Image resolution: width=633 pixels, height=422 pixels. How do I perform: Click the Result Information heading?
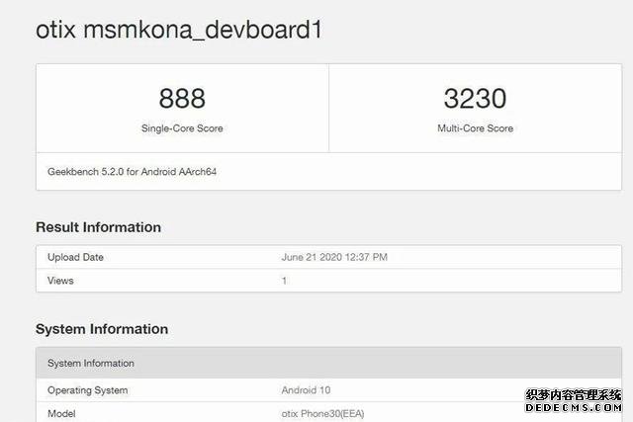[x=98, y=227]
